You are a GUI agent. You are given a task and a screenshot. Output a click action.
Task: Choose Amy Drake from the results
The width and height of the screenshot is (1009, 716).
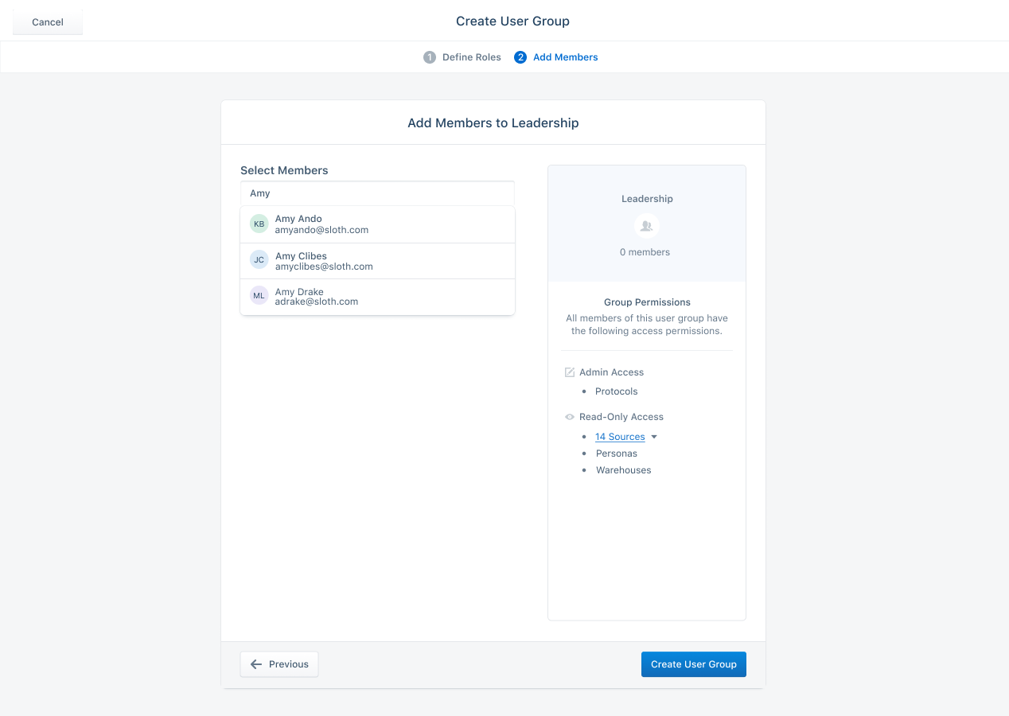[377, 297]
